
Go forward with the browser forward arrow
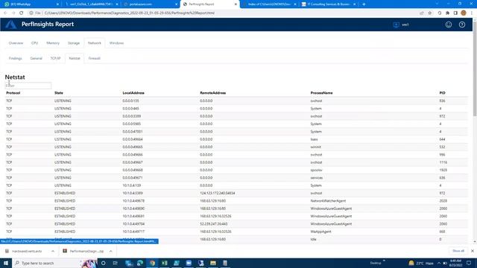13,13
